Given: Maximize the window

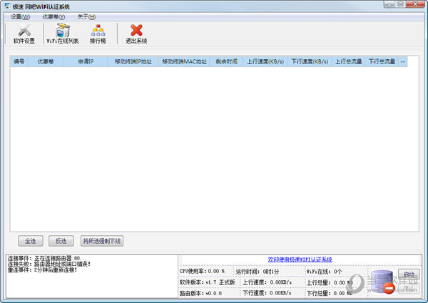Looking at the screenshot, I should click(400, 4).
